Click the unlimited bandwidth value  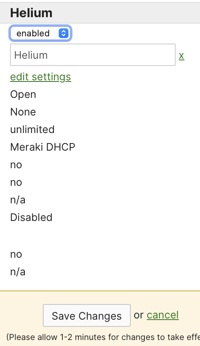pyautogui.click(x=32, y=129)
